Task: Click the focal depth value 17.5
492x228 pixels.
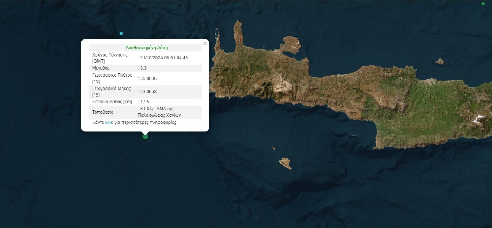Action: [145, 102]
